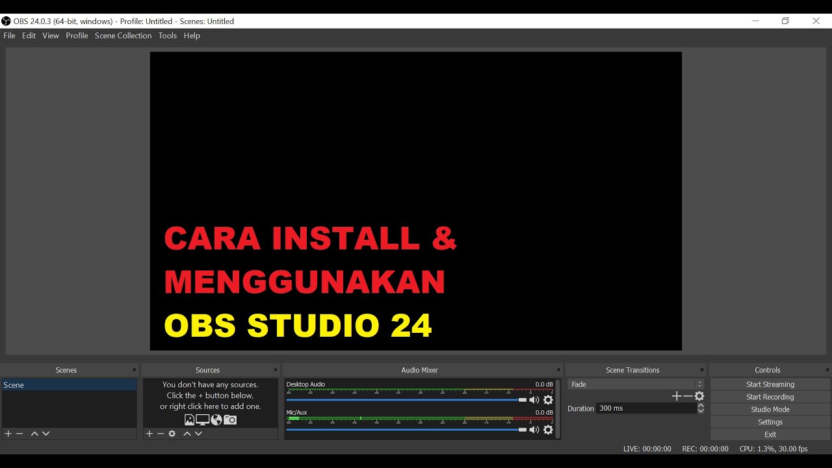832x468 pixels.
Task: Click the Scenes panel title
Action: [x=66, y=370]
